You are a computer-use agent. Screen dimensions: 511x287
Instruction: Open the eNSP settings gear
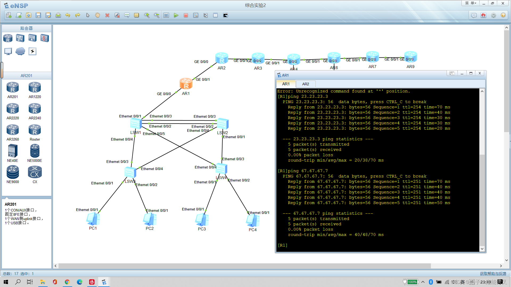pyautogui.click(x=493, y=15)
